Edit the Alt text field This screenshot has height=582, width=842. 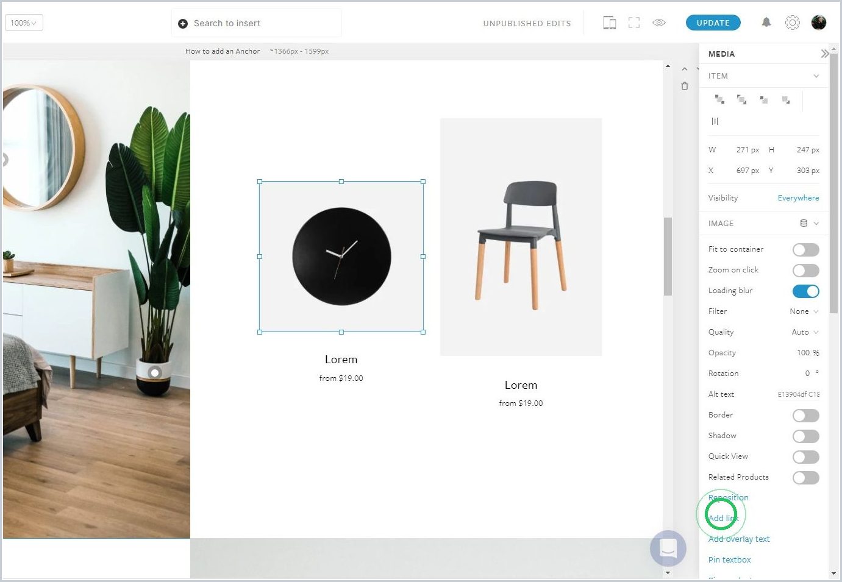click(798, 394)
